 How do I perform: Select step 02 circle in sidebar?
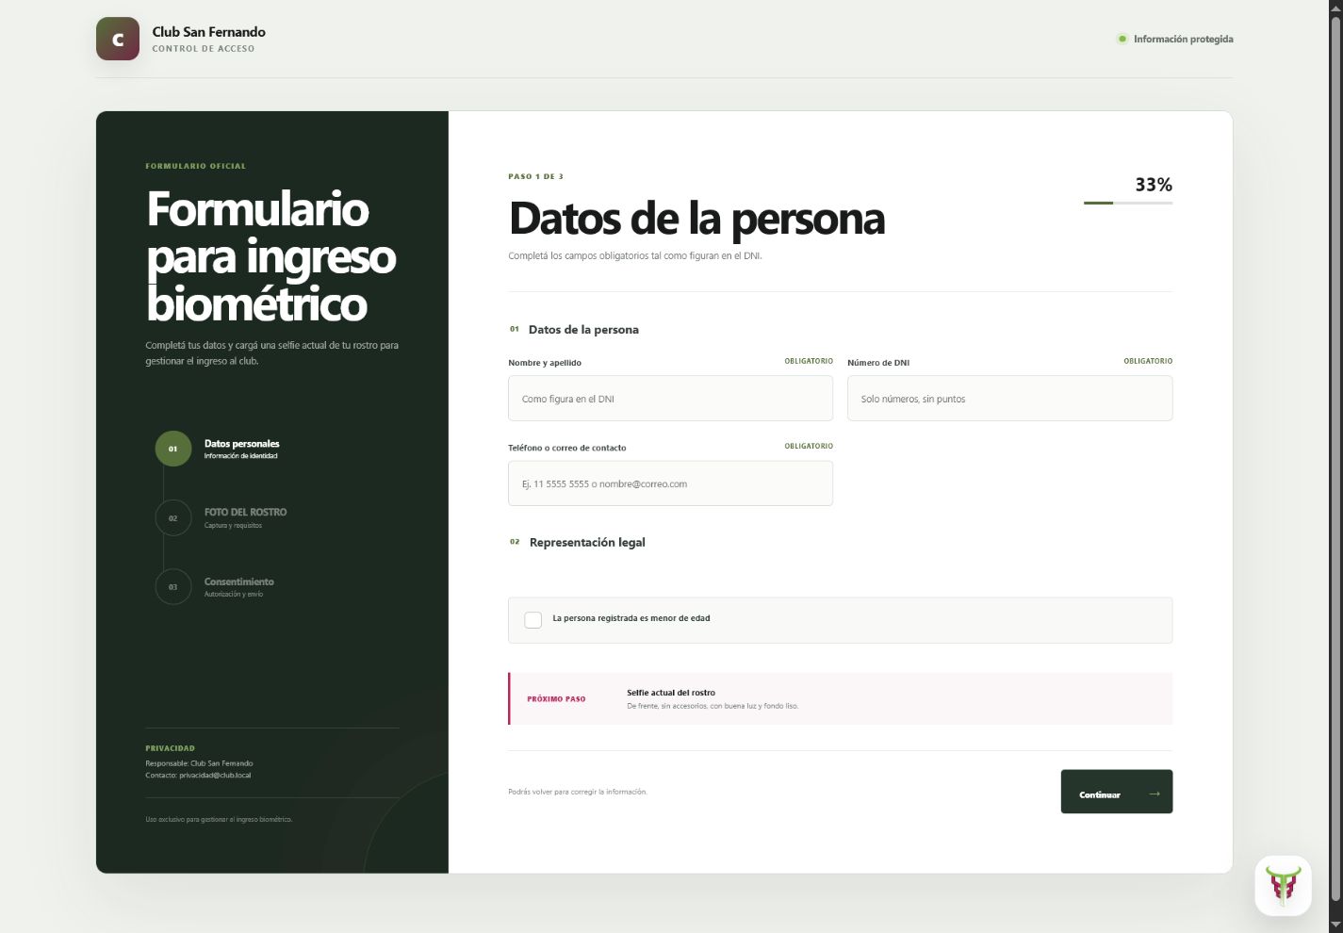[x=172, y=517]
